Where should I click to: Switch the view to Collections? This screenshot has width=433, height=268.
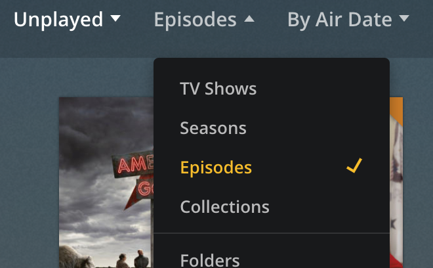tap(272, 207)
